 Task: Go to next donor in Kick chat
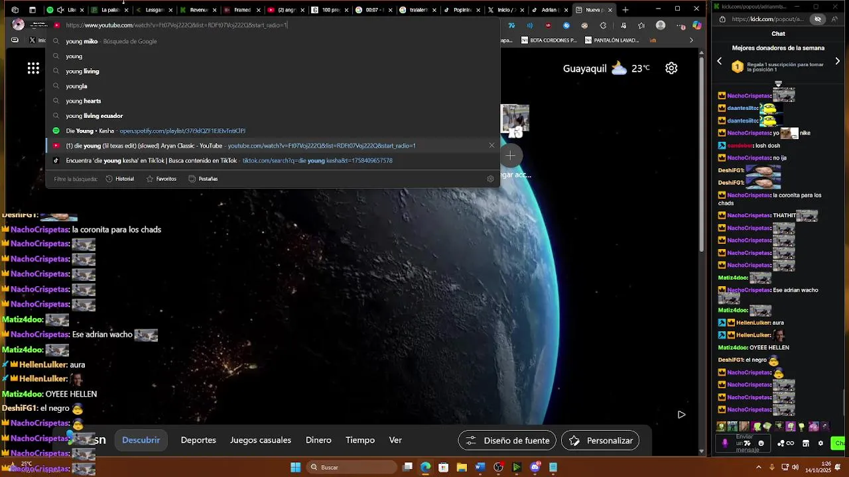click(837, 61)
